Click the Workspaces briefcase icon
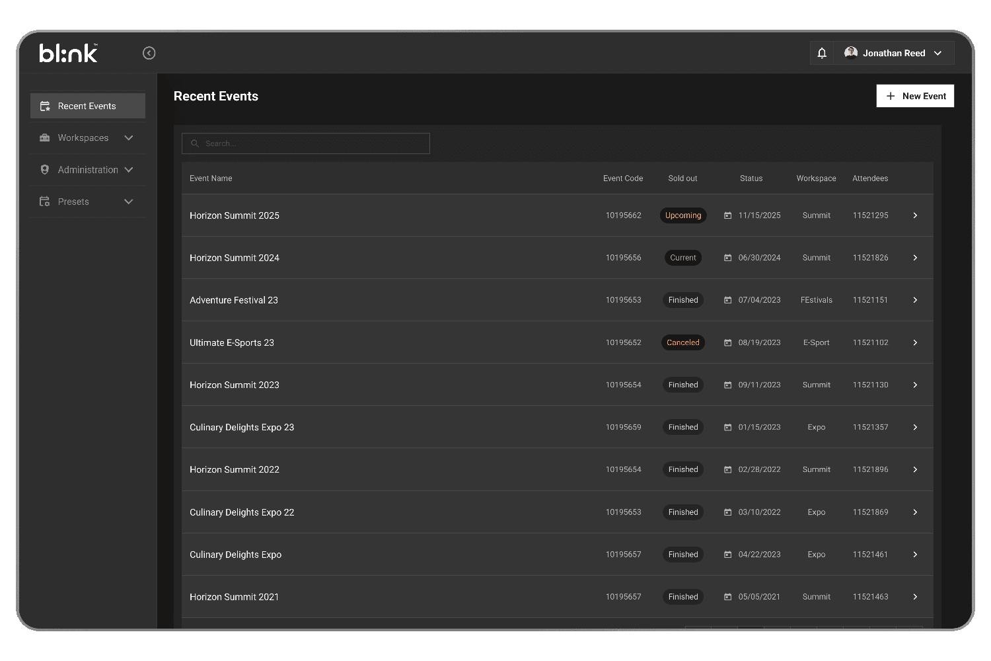This screenshot has width=991, height=661. point(44,137)
